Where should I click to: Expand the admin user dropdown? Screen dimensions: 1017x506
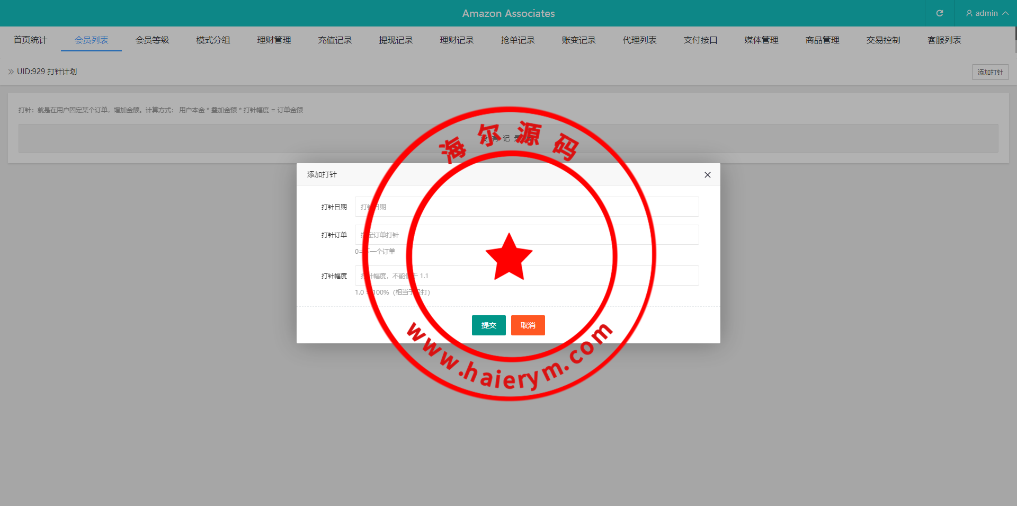(x=986, y=13)
